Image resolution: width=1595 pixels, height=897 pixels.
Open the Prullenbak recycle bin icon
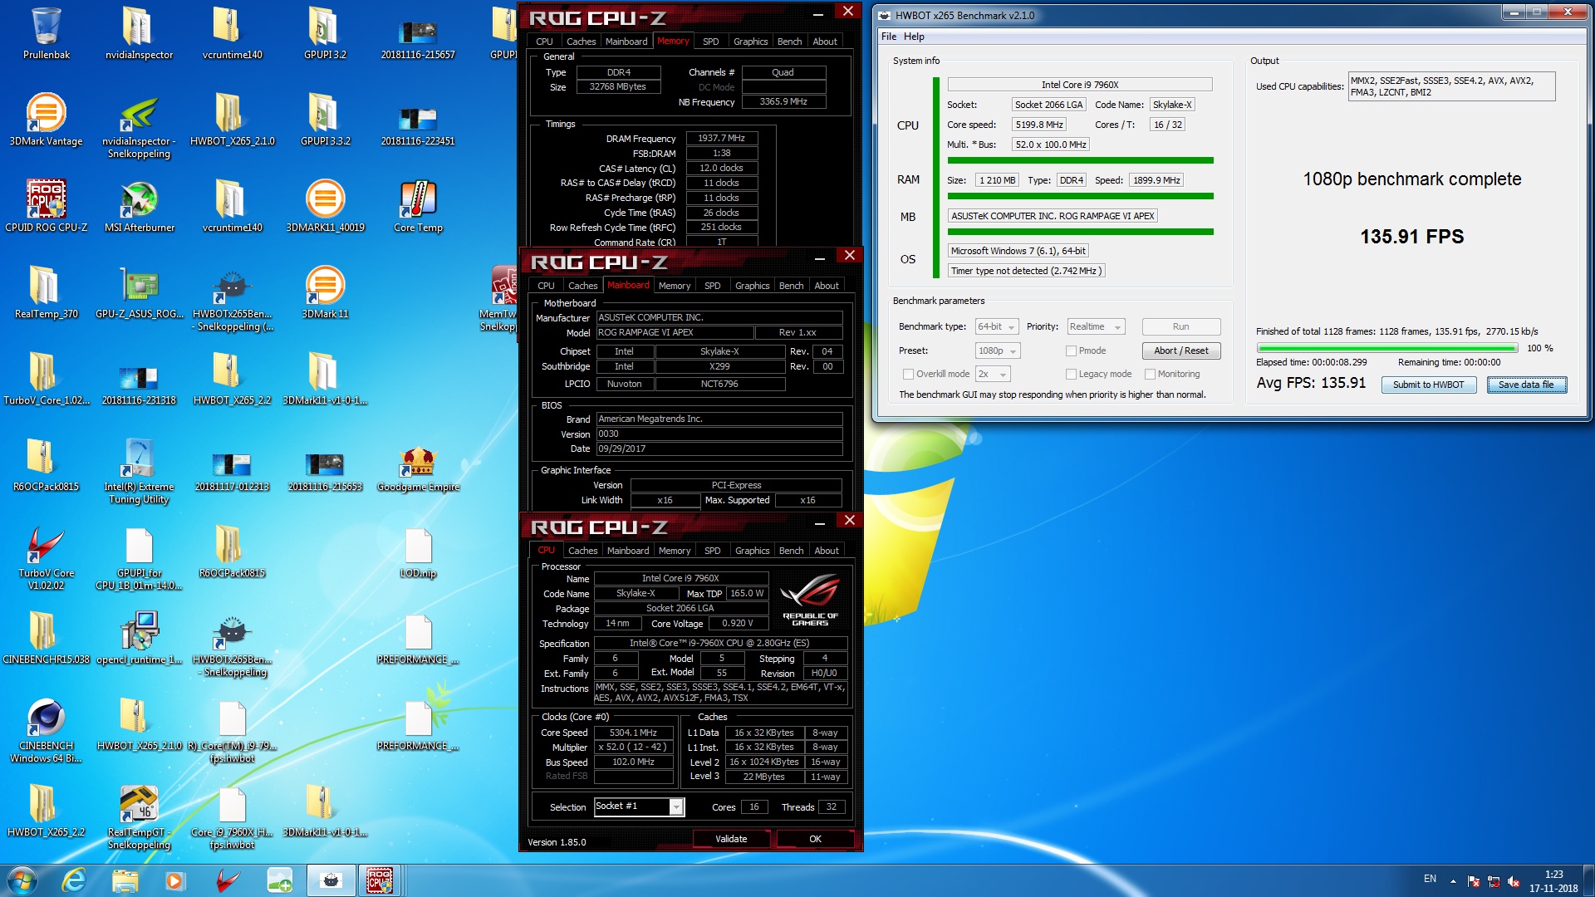tap(46, 33)
